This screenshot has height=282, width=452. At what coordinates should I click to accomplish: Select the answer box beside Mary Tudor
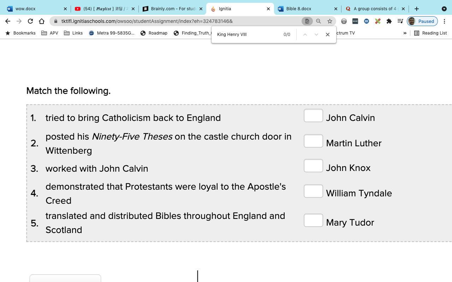click(313, 220)
